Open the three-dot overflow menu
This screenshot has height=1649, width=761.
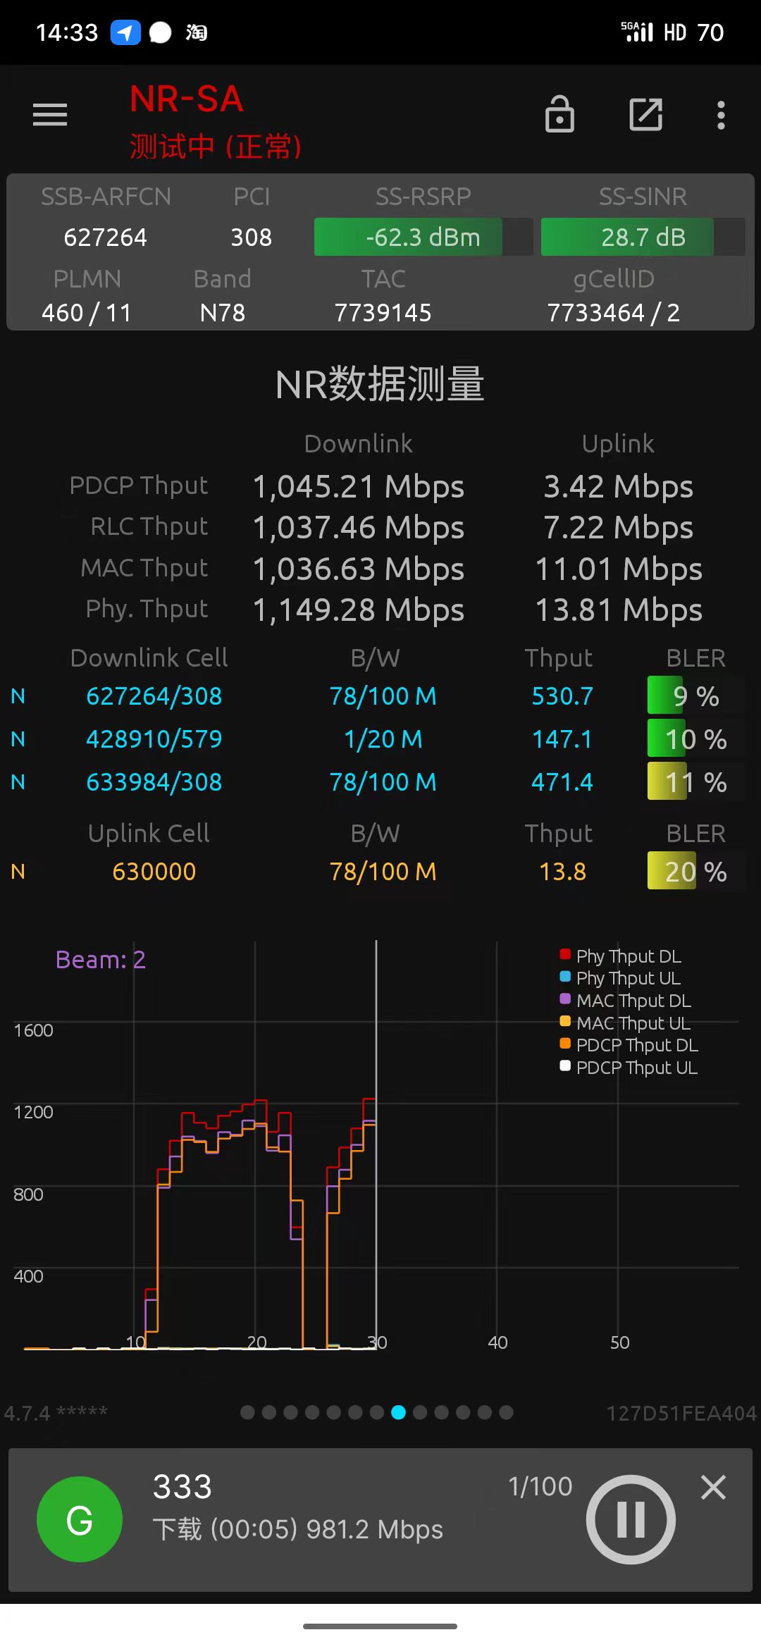point(720,115)
